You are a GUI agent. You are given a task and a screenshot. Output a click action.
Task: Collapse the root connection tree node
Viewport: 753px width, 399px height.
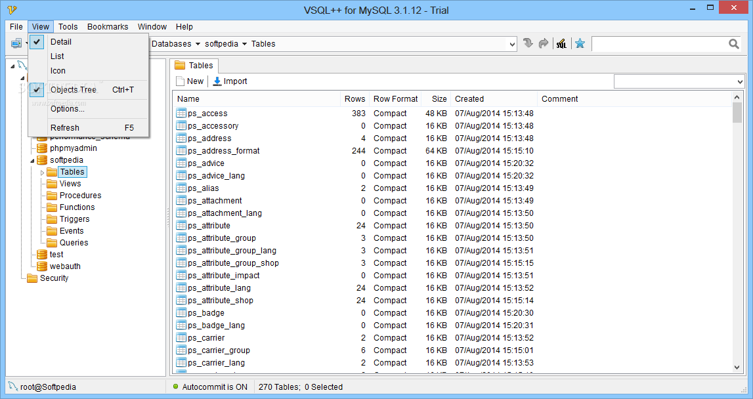(12, 66)
